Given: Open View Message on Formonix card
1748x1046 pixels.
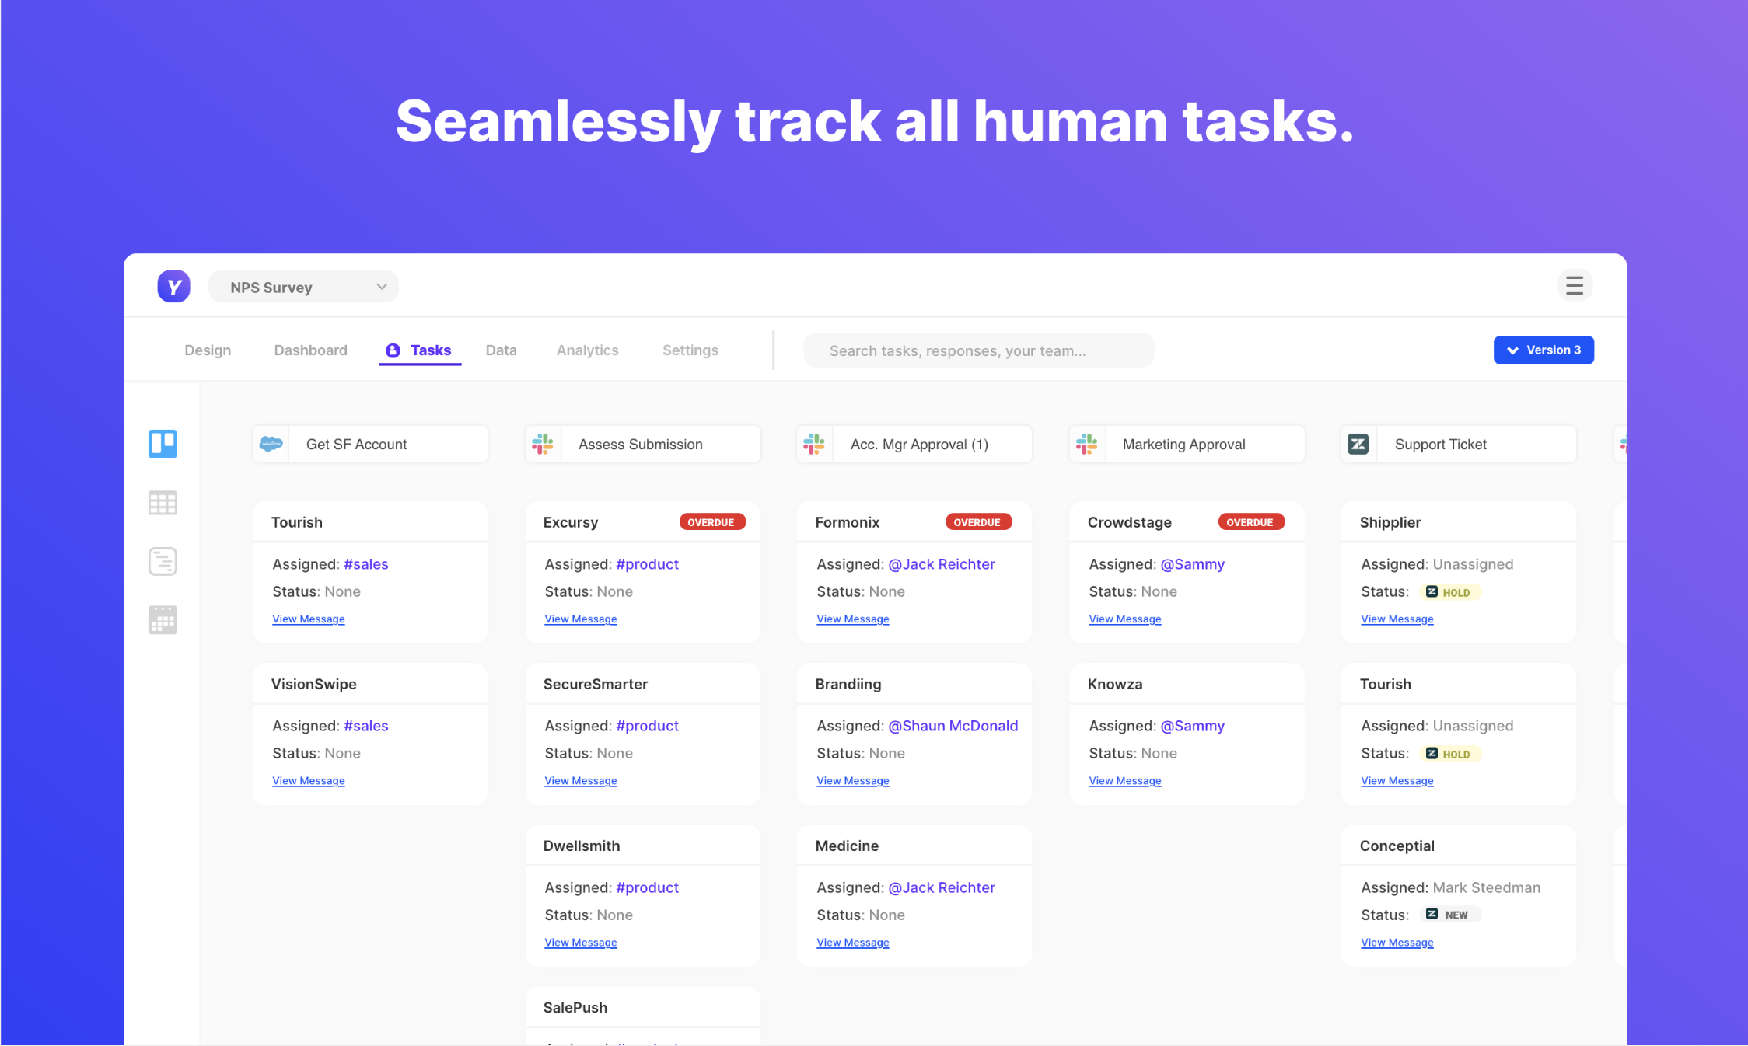Looking at the screenshot, I should coord(852,619).
